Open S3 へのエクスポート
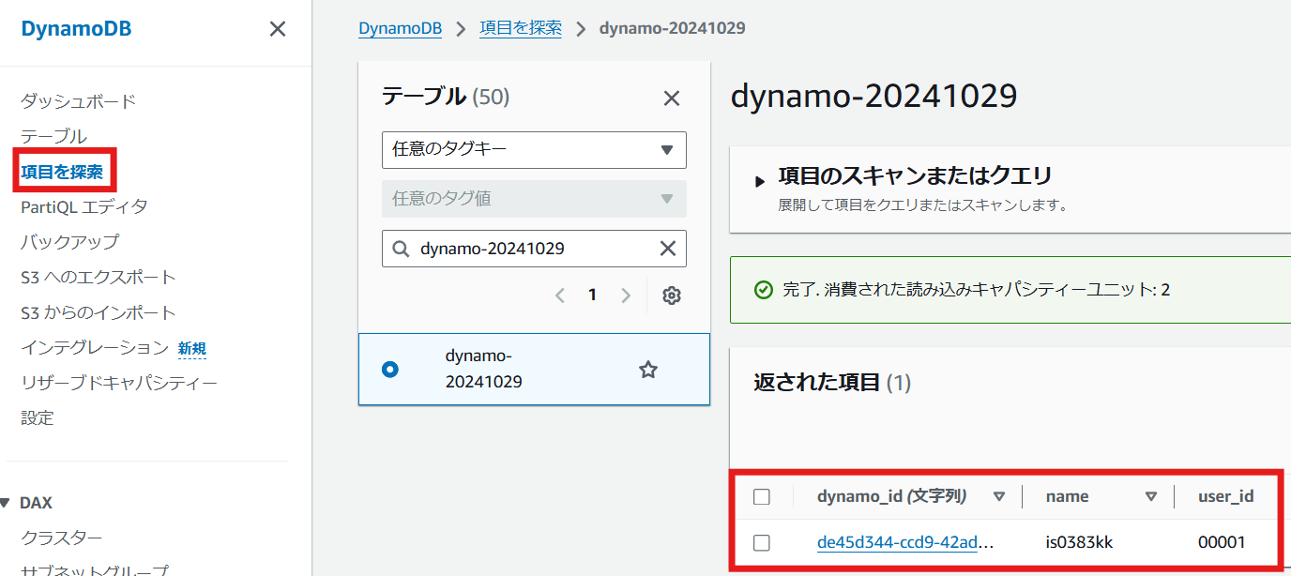 click(99, 278)
